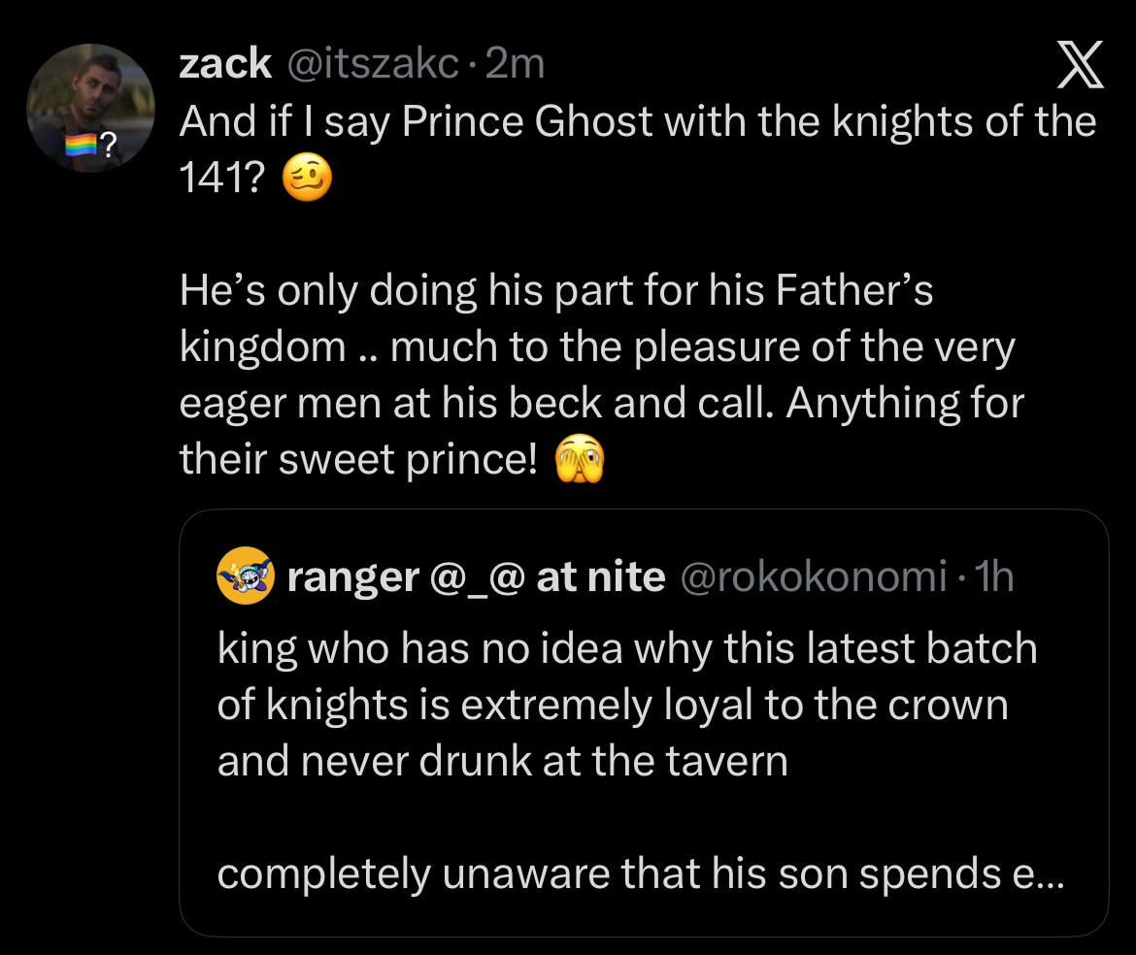Click the question mark beside the flag
The image size is (1136, 955).
tap(109, 148)
